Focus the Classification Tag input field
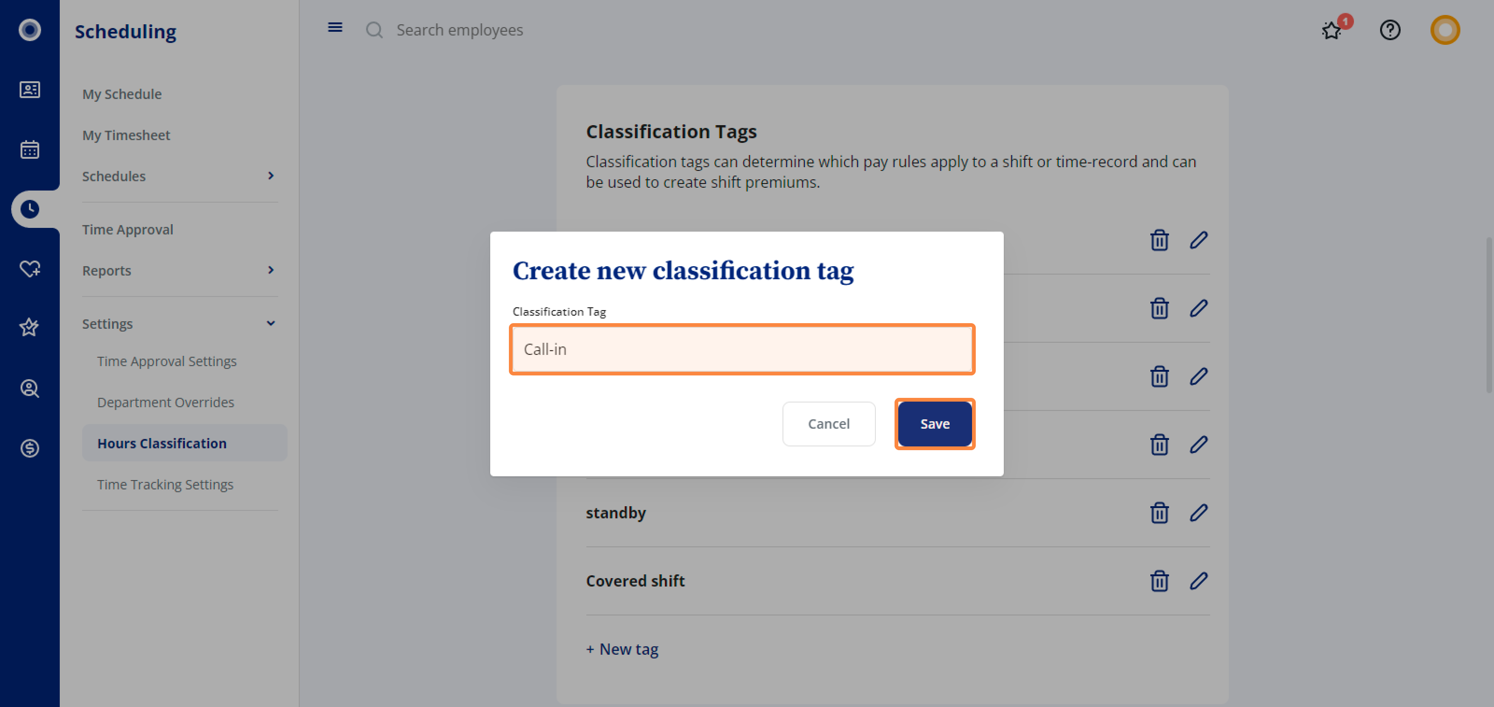The image size is (1494, 707). tap(742, 349)
